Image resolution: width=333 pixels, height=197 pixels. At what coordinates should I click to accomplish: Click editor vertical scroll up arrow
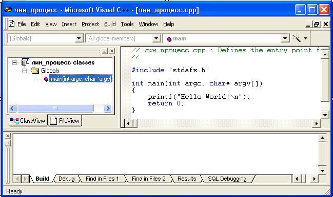(x=325, y=55)
